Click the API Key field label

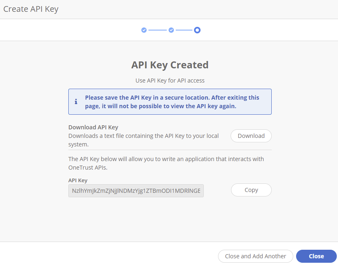[78, 180]
